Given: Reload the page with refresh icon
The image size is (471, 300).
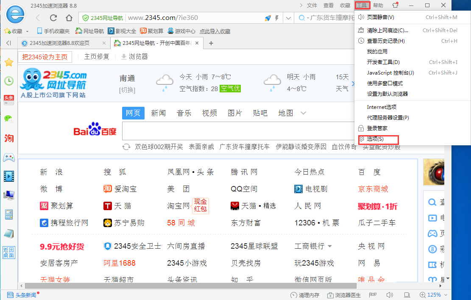Looking at the screenshot, I should (x=53, y=18).
